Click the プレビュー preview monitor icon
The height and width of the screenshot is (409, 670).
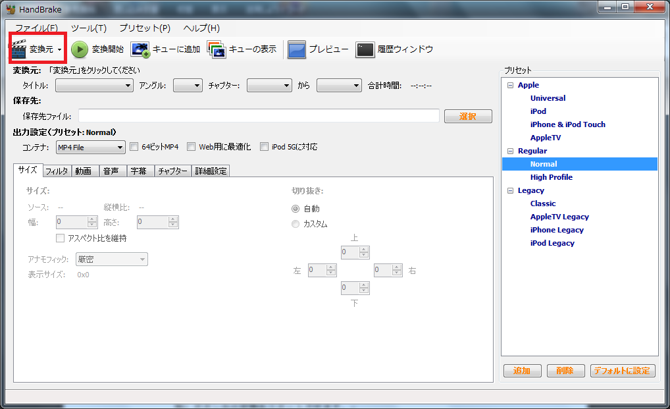coord(297,49)
